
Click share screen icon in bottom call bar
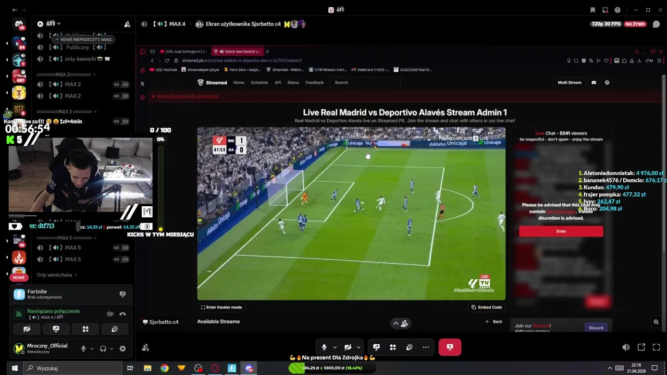tap(376, 347)
